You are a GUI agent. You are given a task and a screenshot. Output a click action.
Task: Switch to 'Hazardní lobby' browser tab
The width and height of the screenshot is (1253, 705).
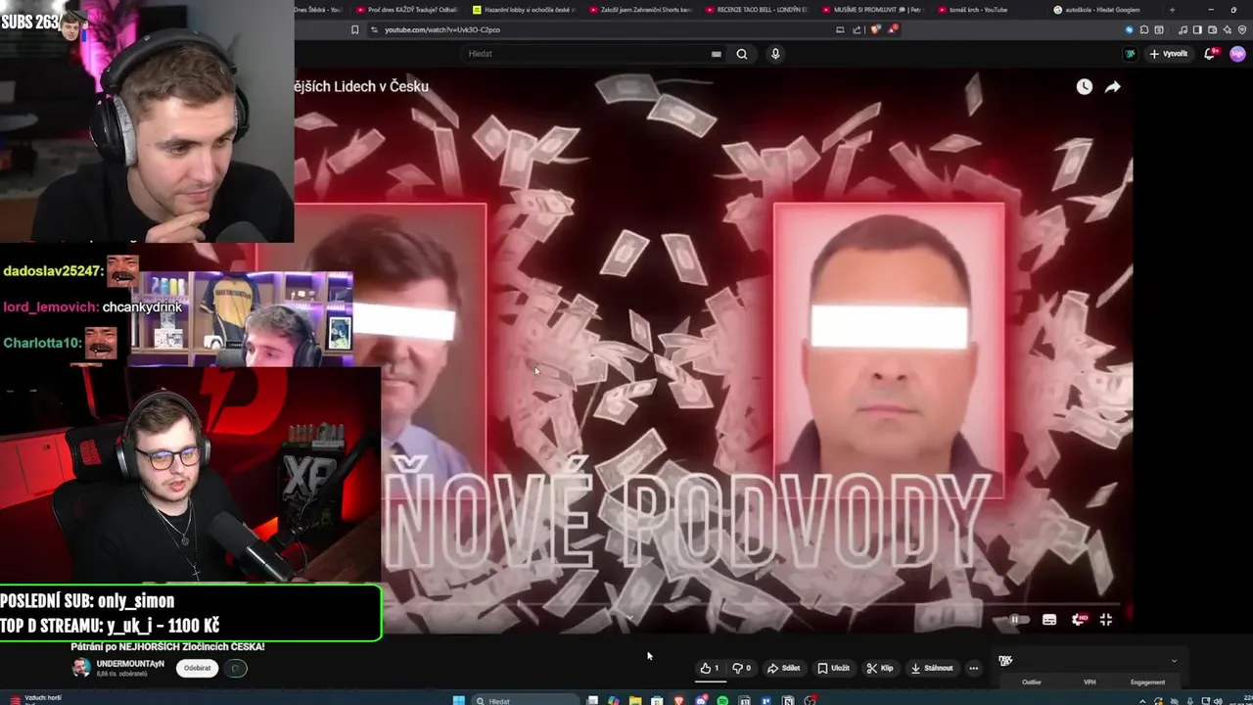524,10
